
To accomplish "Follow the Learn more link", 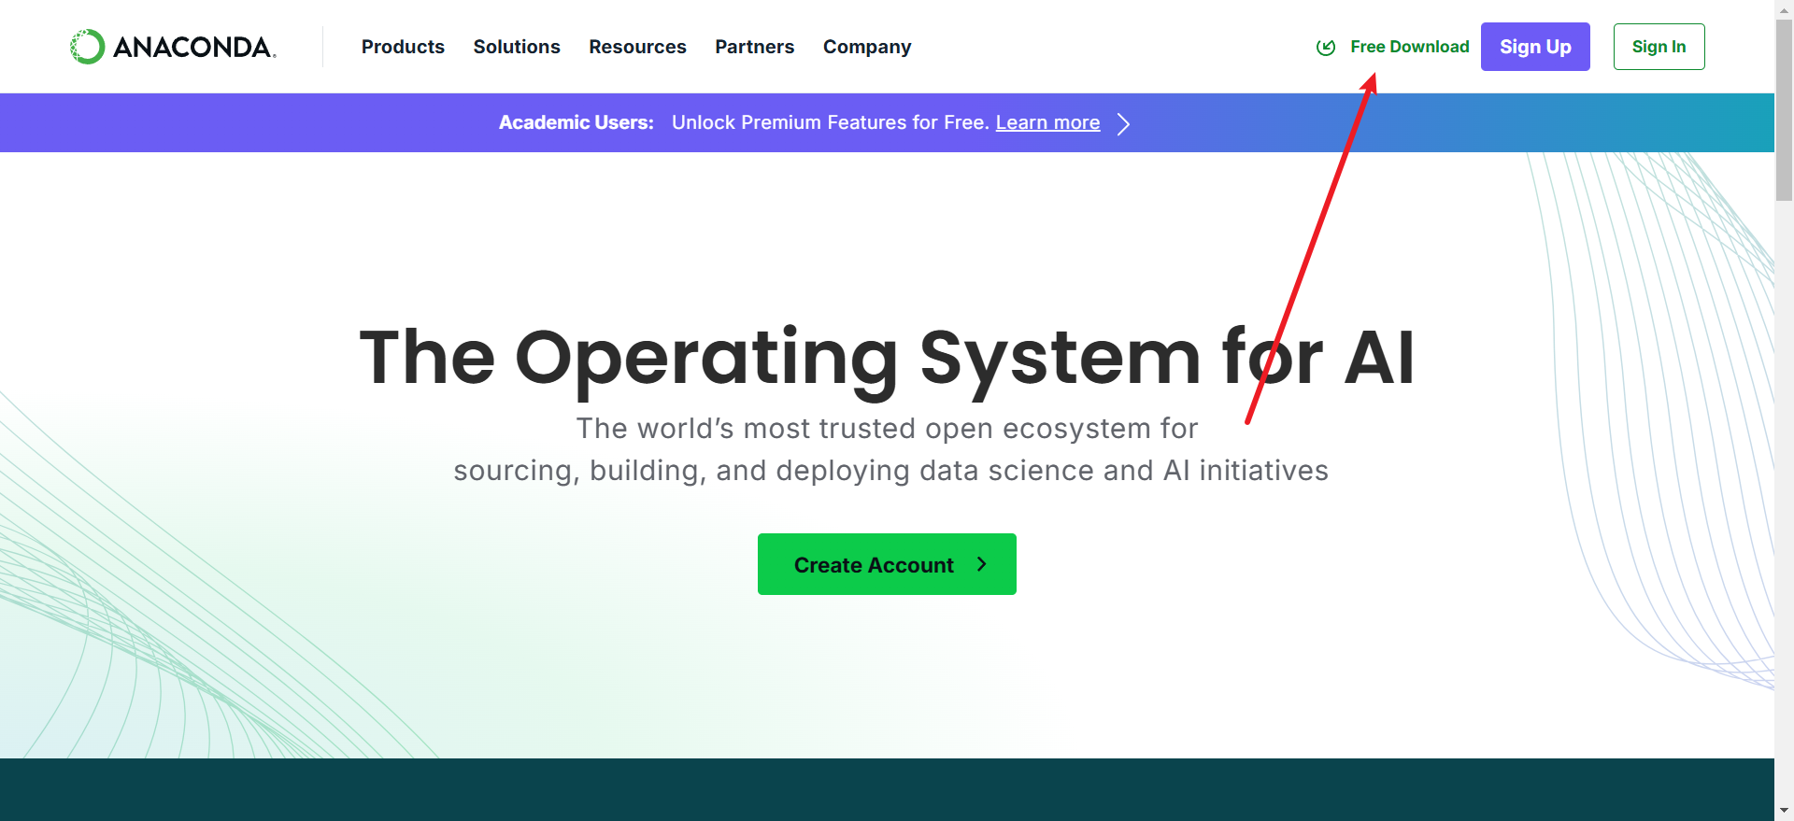I will 1047,122.
